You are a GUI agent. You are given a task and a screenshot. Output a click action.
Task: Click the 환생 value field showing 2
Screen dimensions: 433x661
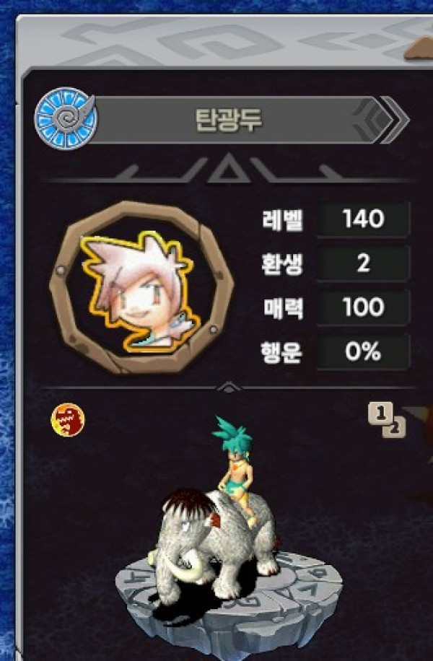(363, 263)
